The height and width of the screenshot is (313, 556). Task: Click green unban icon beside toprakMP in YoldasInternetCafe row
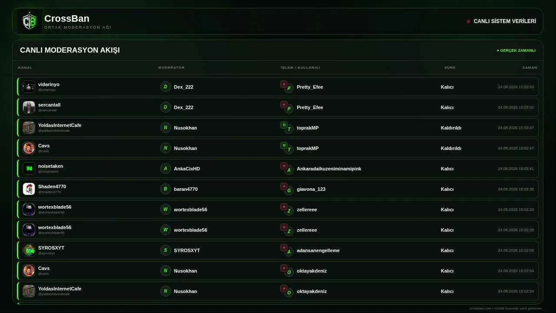click(284, 125)
